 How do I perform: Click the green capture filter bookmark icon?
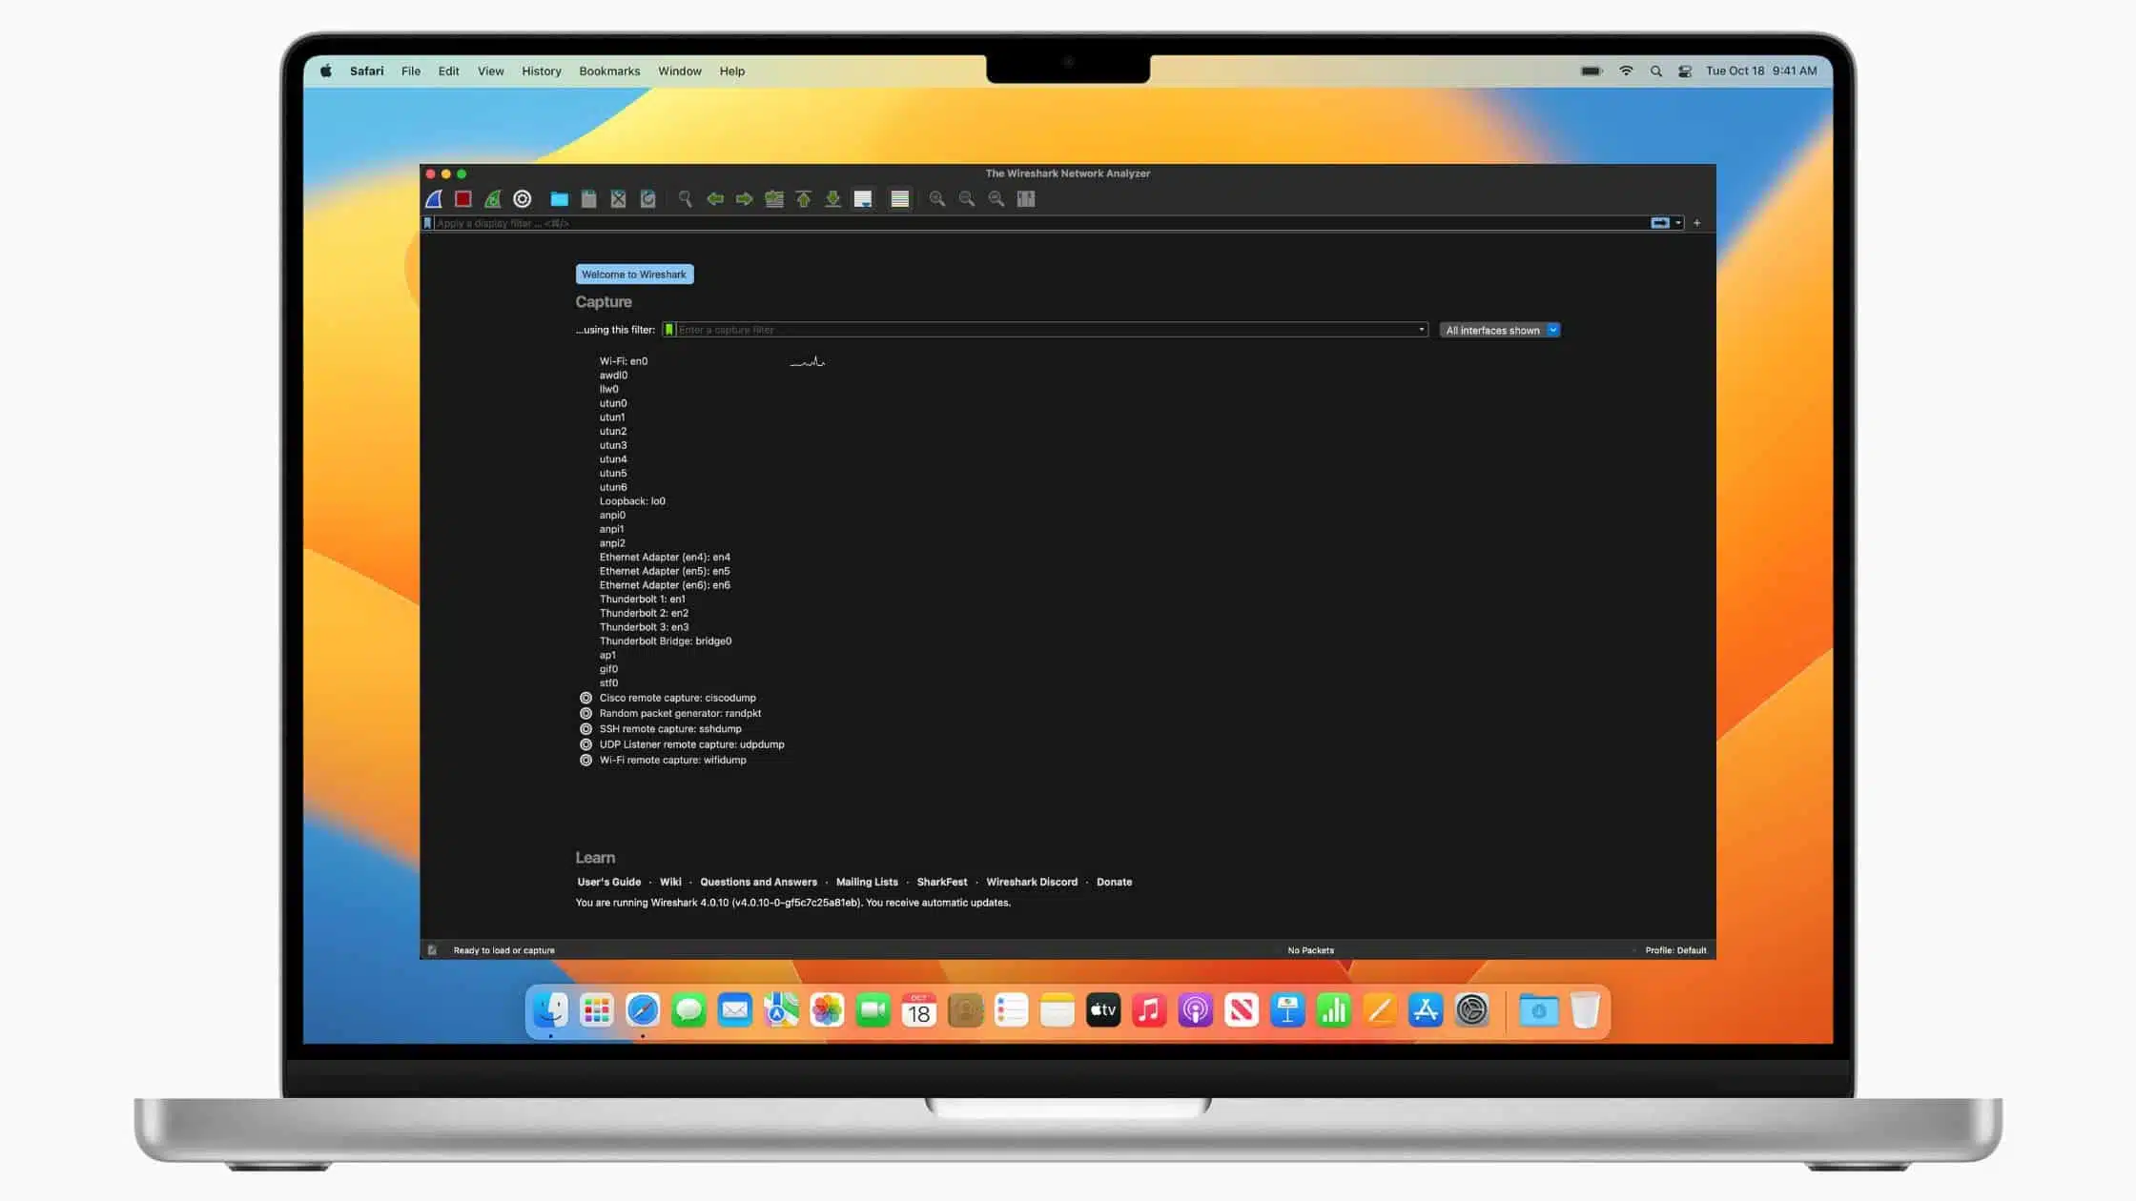669,330
